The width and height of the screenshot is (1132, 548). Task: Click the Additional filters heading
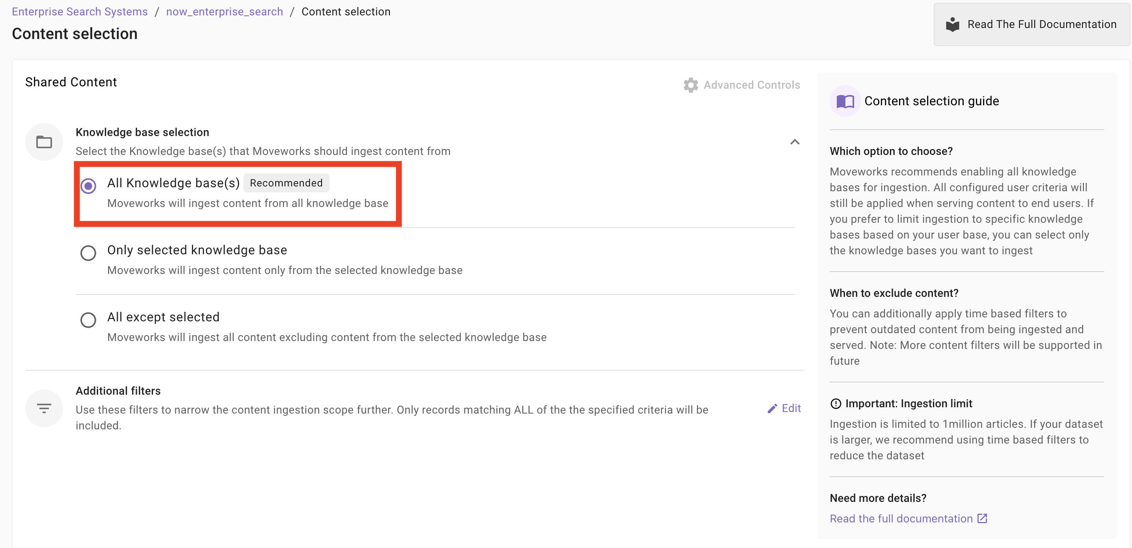[x=118, y=391]
